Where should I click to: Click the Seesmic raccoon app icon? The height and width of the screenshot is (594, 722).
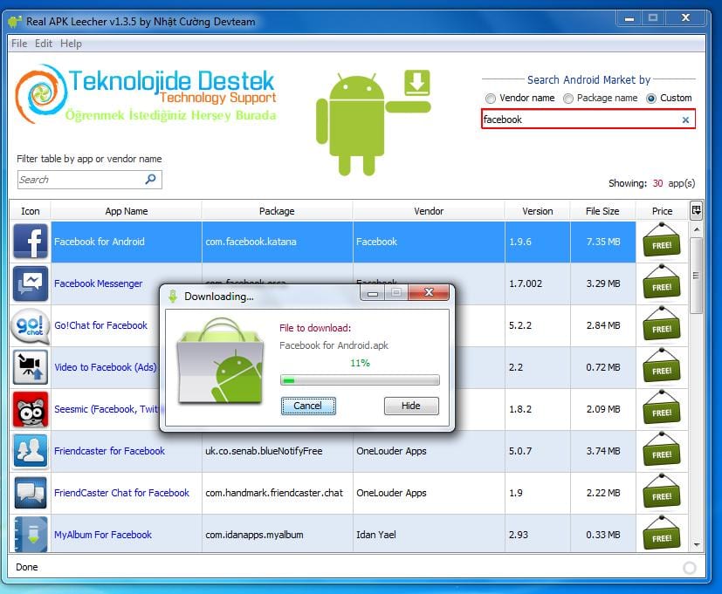click(x=31, y=409)
